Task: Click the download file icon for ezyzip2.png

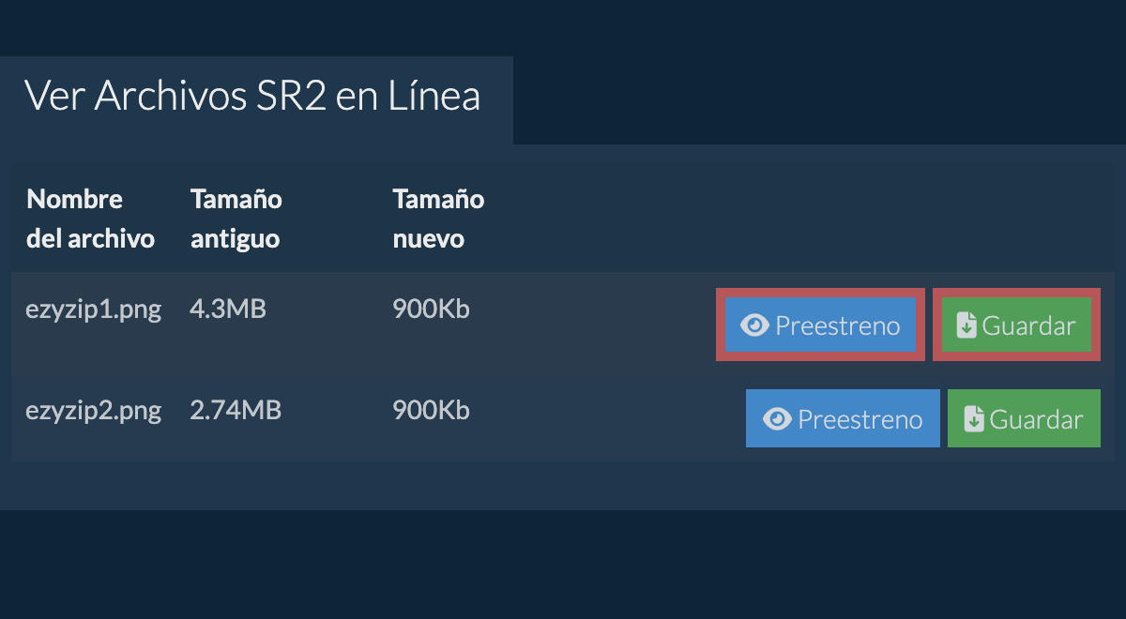Action: 974,419
